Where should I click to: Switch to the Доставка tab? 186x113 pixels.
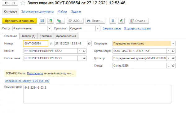[46, 36]
